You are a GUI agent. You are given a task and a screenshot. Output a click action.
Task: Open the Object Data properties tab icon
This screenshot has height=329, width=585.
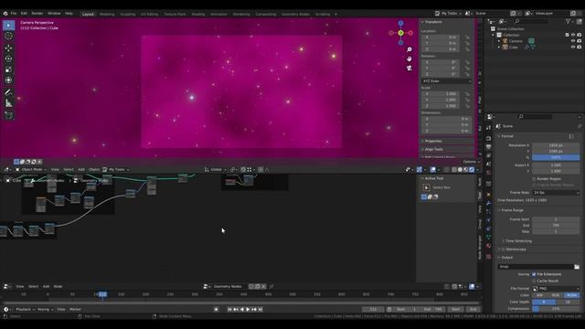coord(488,238)
